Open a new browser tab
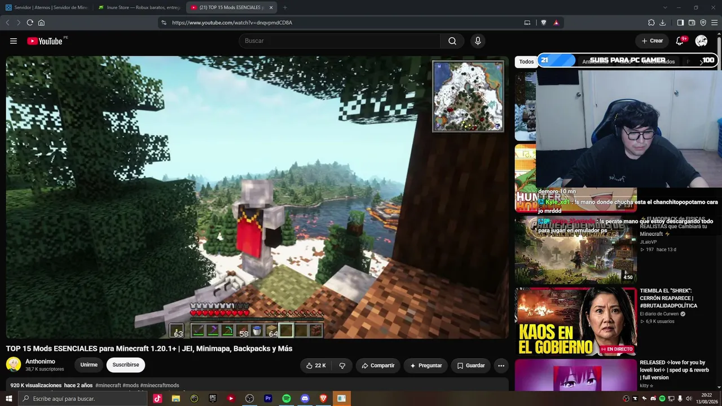This screenshot has width=722, height=406. 285,7
